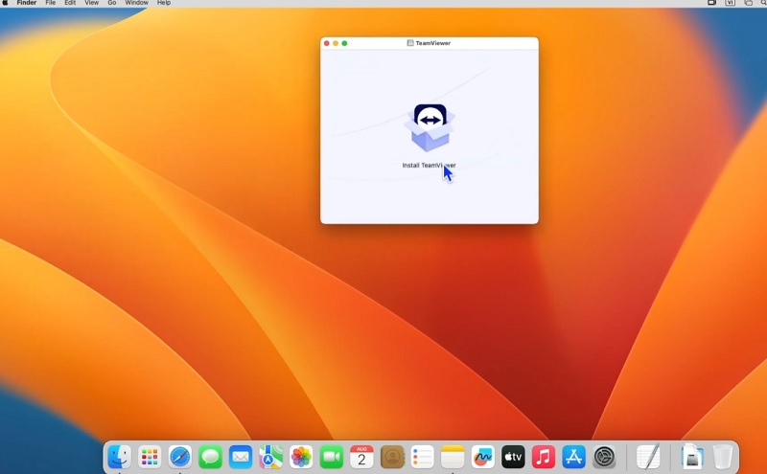The image size is (767, 474).
Task: Open Freeform from the Dock
Action: (483, 457)
